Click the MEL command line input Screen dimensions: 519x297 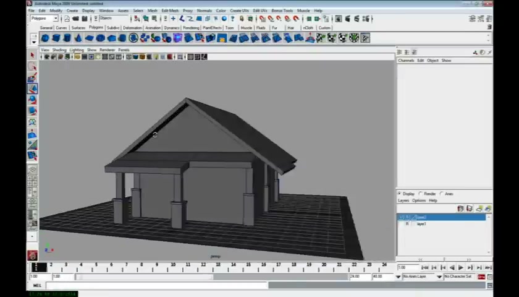[156, 285]
